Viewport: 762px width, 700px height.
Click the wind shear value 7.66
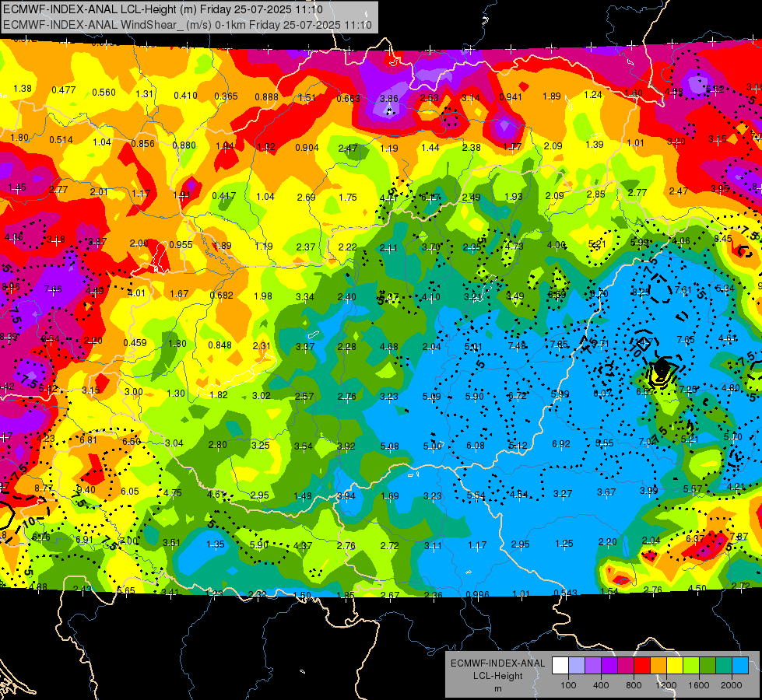(53, 289)
